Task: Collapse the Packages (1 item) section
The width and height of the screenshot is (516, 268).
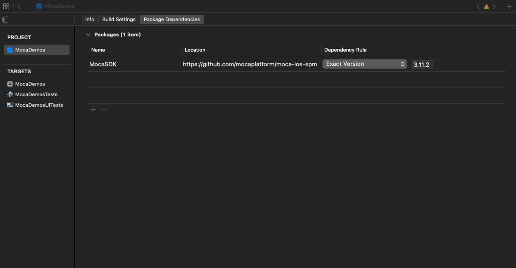Action: tap(88, 35)
